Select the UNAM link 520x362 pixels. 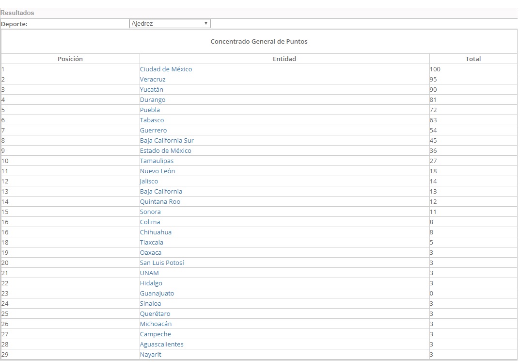tap(149, 273)
